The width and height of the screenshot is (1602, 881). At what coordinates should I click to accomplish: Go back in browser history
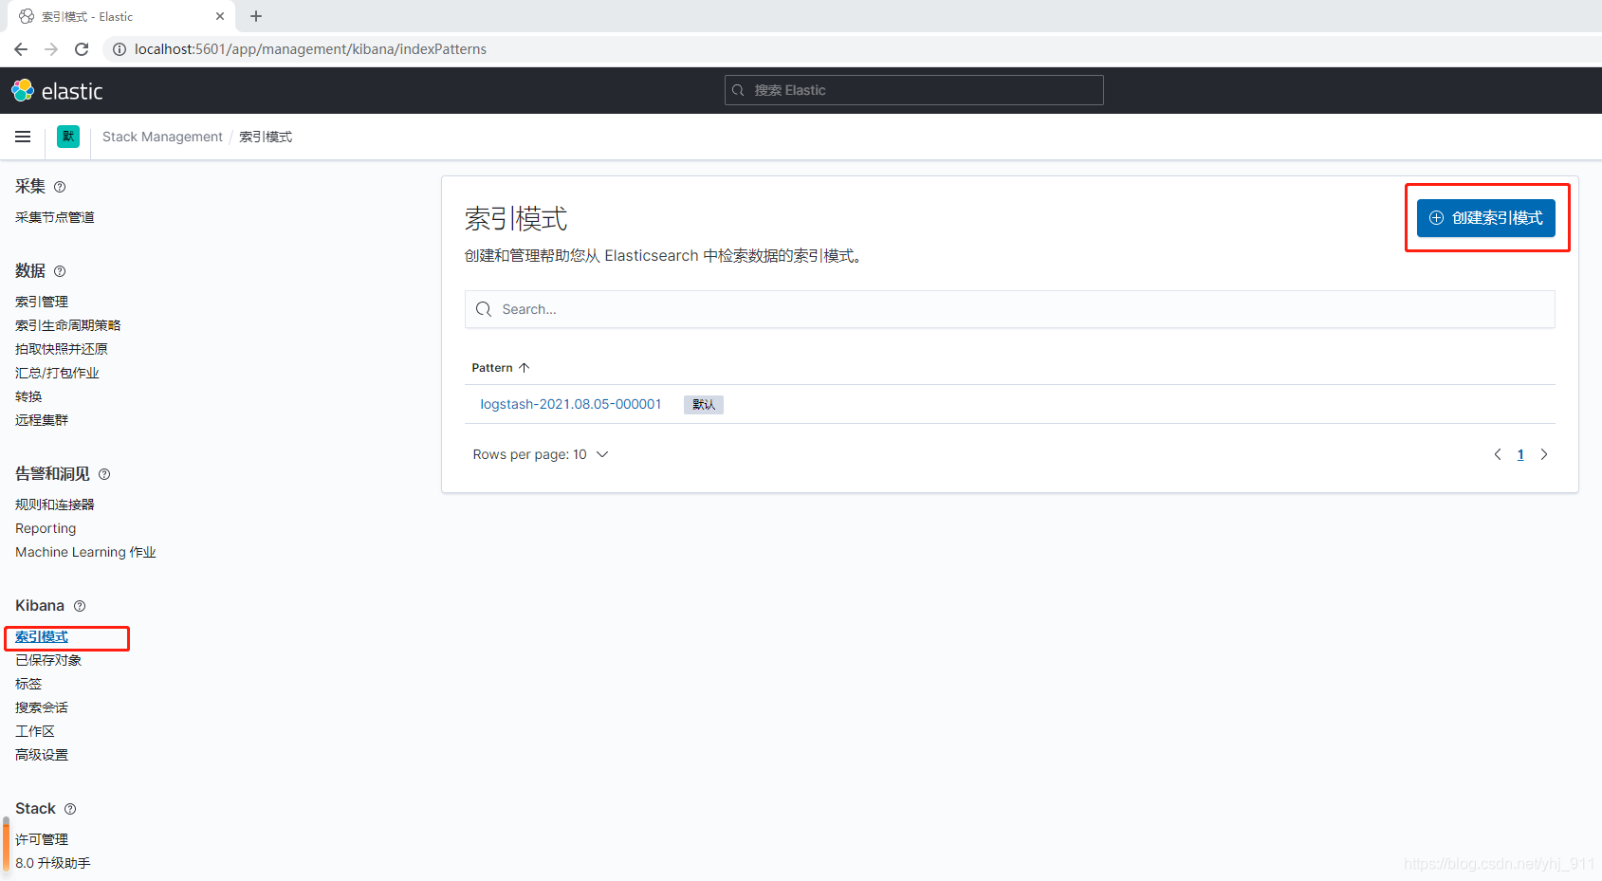[x=21, y=49]
